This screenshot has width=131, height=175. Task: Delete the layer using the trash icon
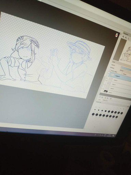tap(111, 98)
